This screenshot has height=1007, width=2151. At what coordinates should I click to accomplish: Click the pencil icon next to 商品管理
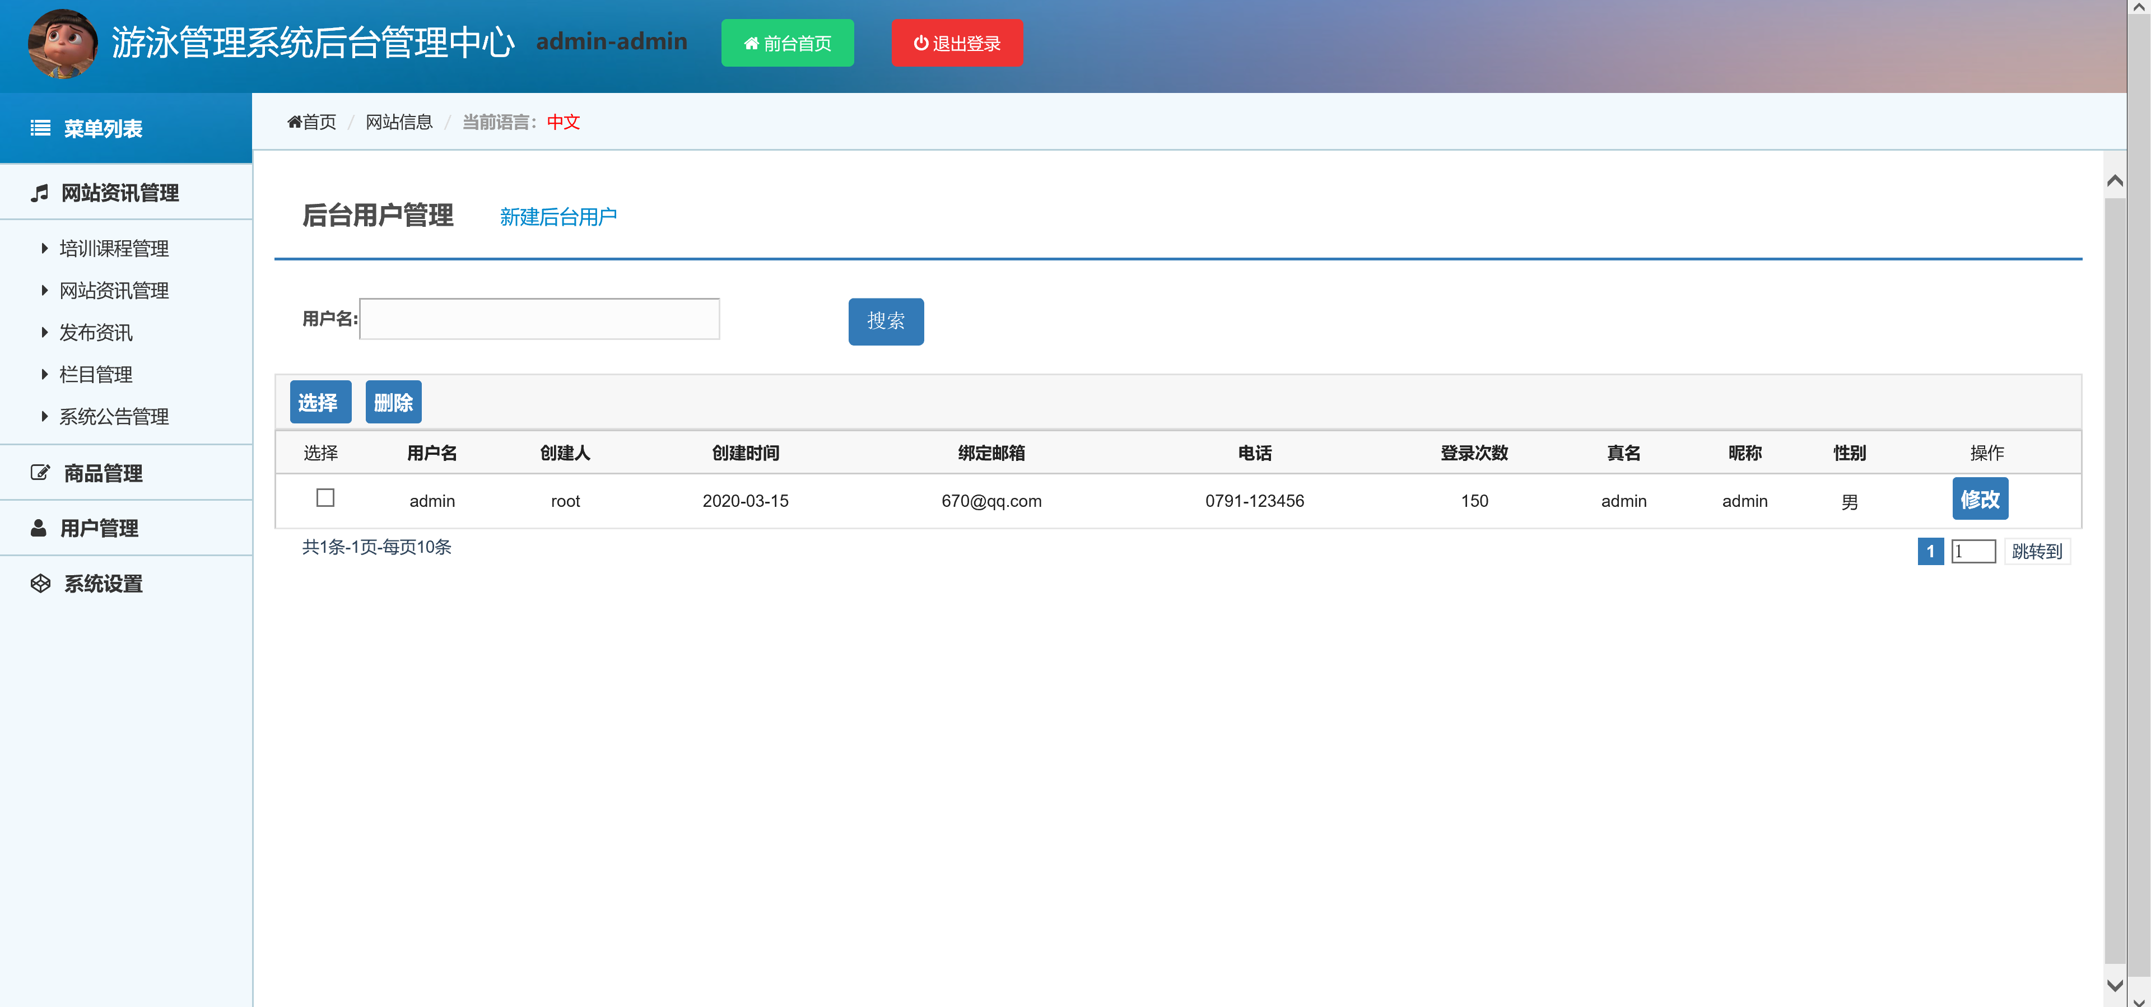click(40, 472)
